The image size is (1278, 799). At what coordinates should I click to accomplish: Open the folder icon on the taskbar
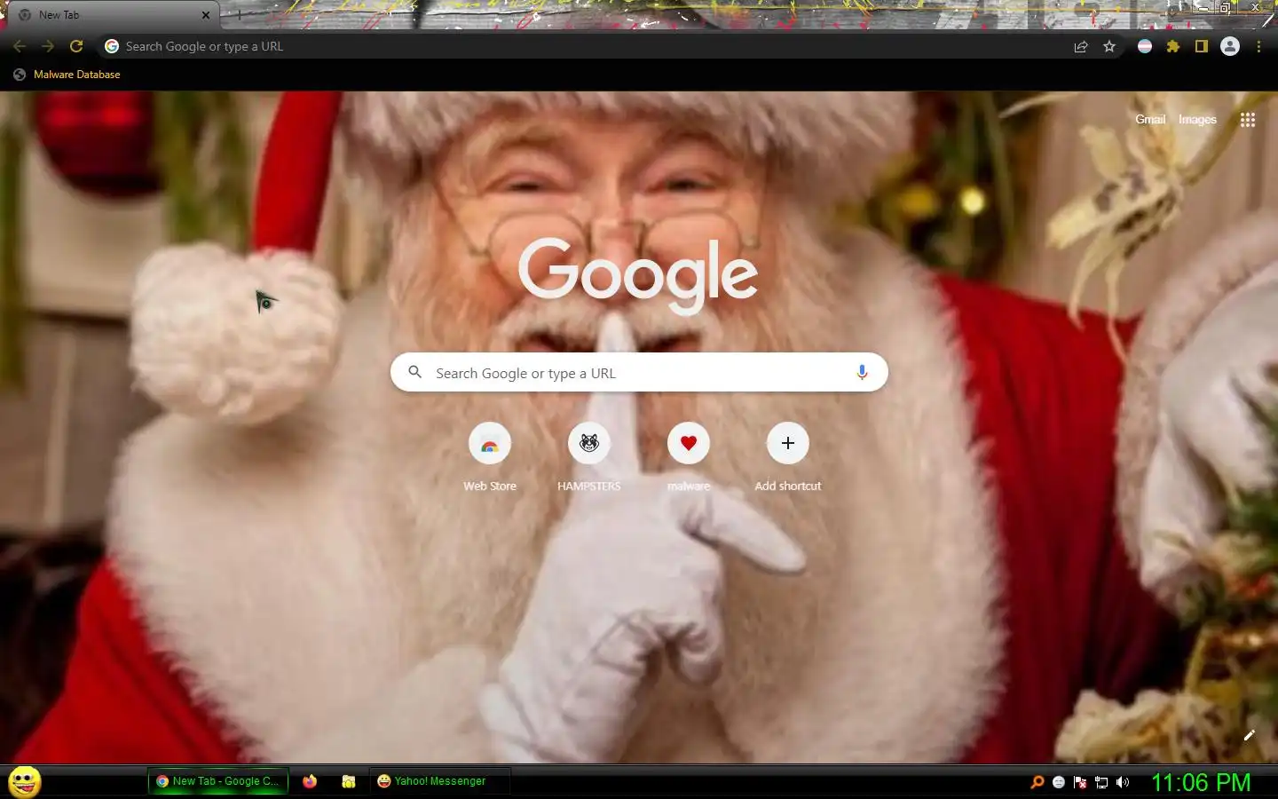click(349, 781)
